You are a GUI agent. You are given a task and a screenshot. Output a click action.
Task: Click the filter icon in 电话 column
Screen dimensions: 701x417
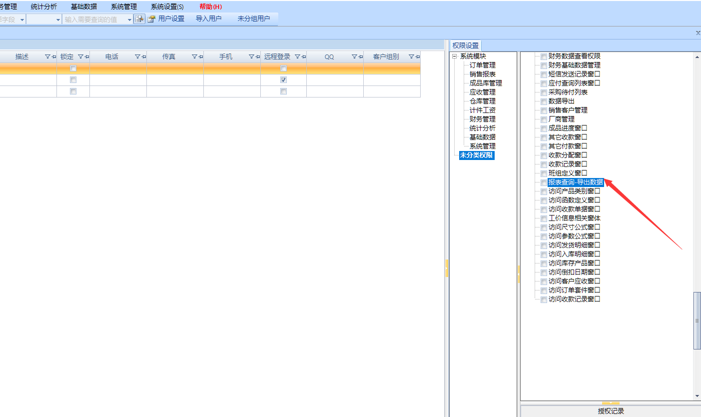coord(137,57)
